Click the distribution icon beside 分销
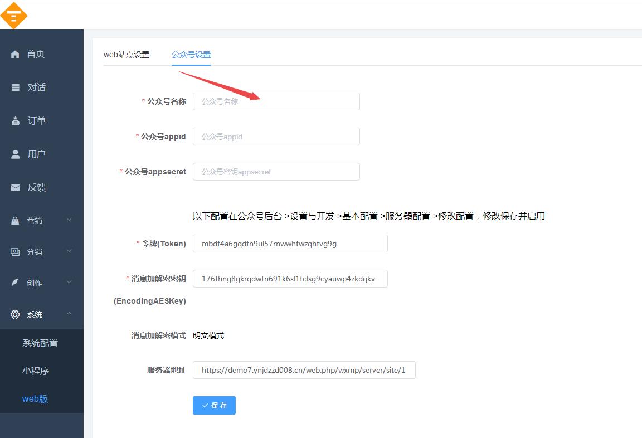The height and width of the screenshot is (438, 642). pyautogui.click(x=15, y=252)
